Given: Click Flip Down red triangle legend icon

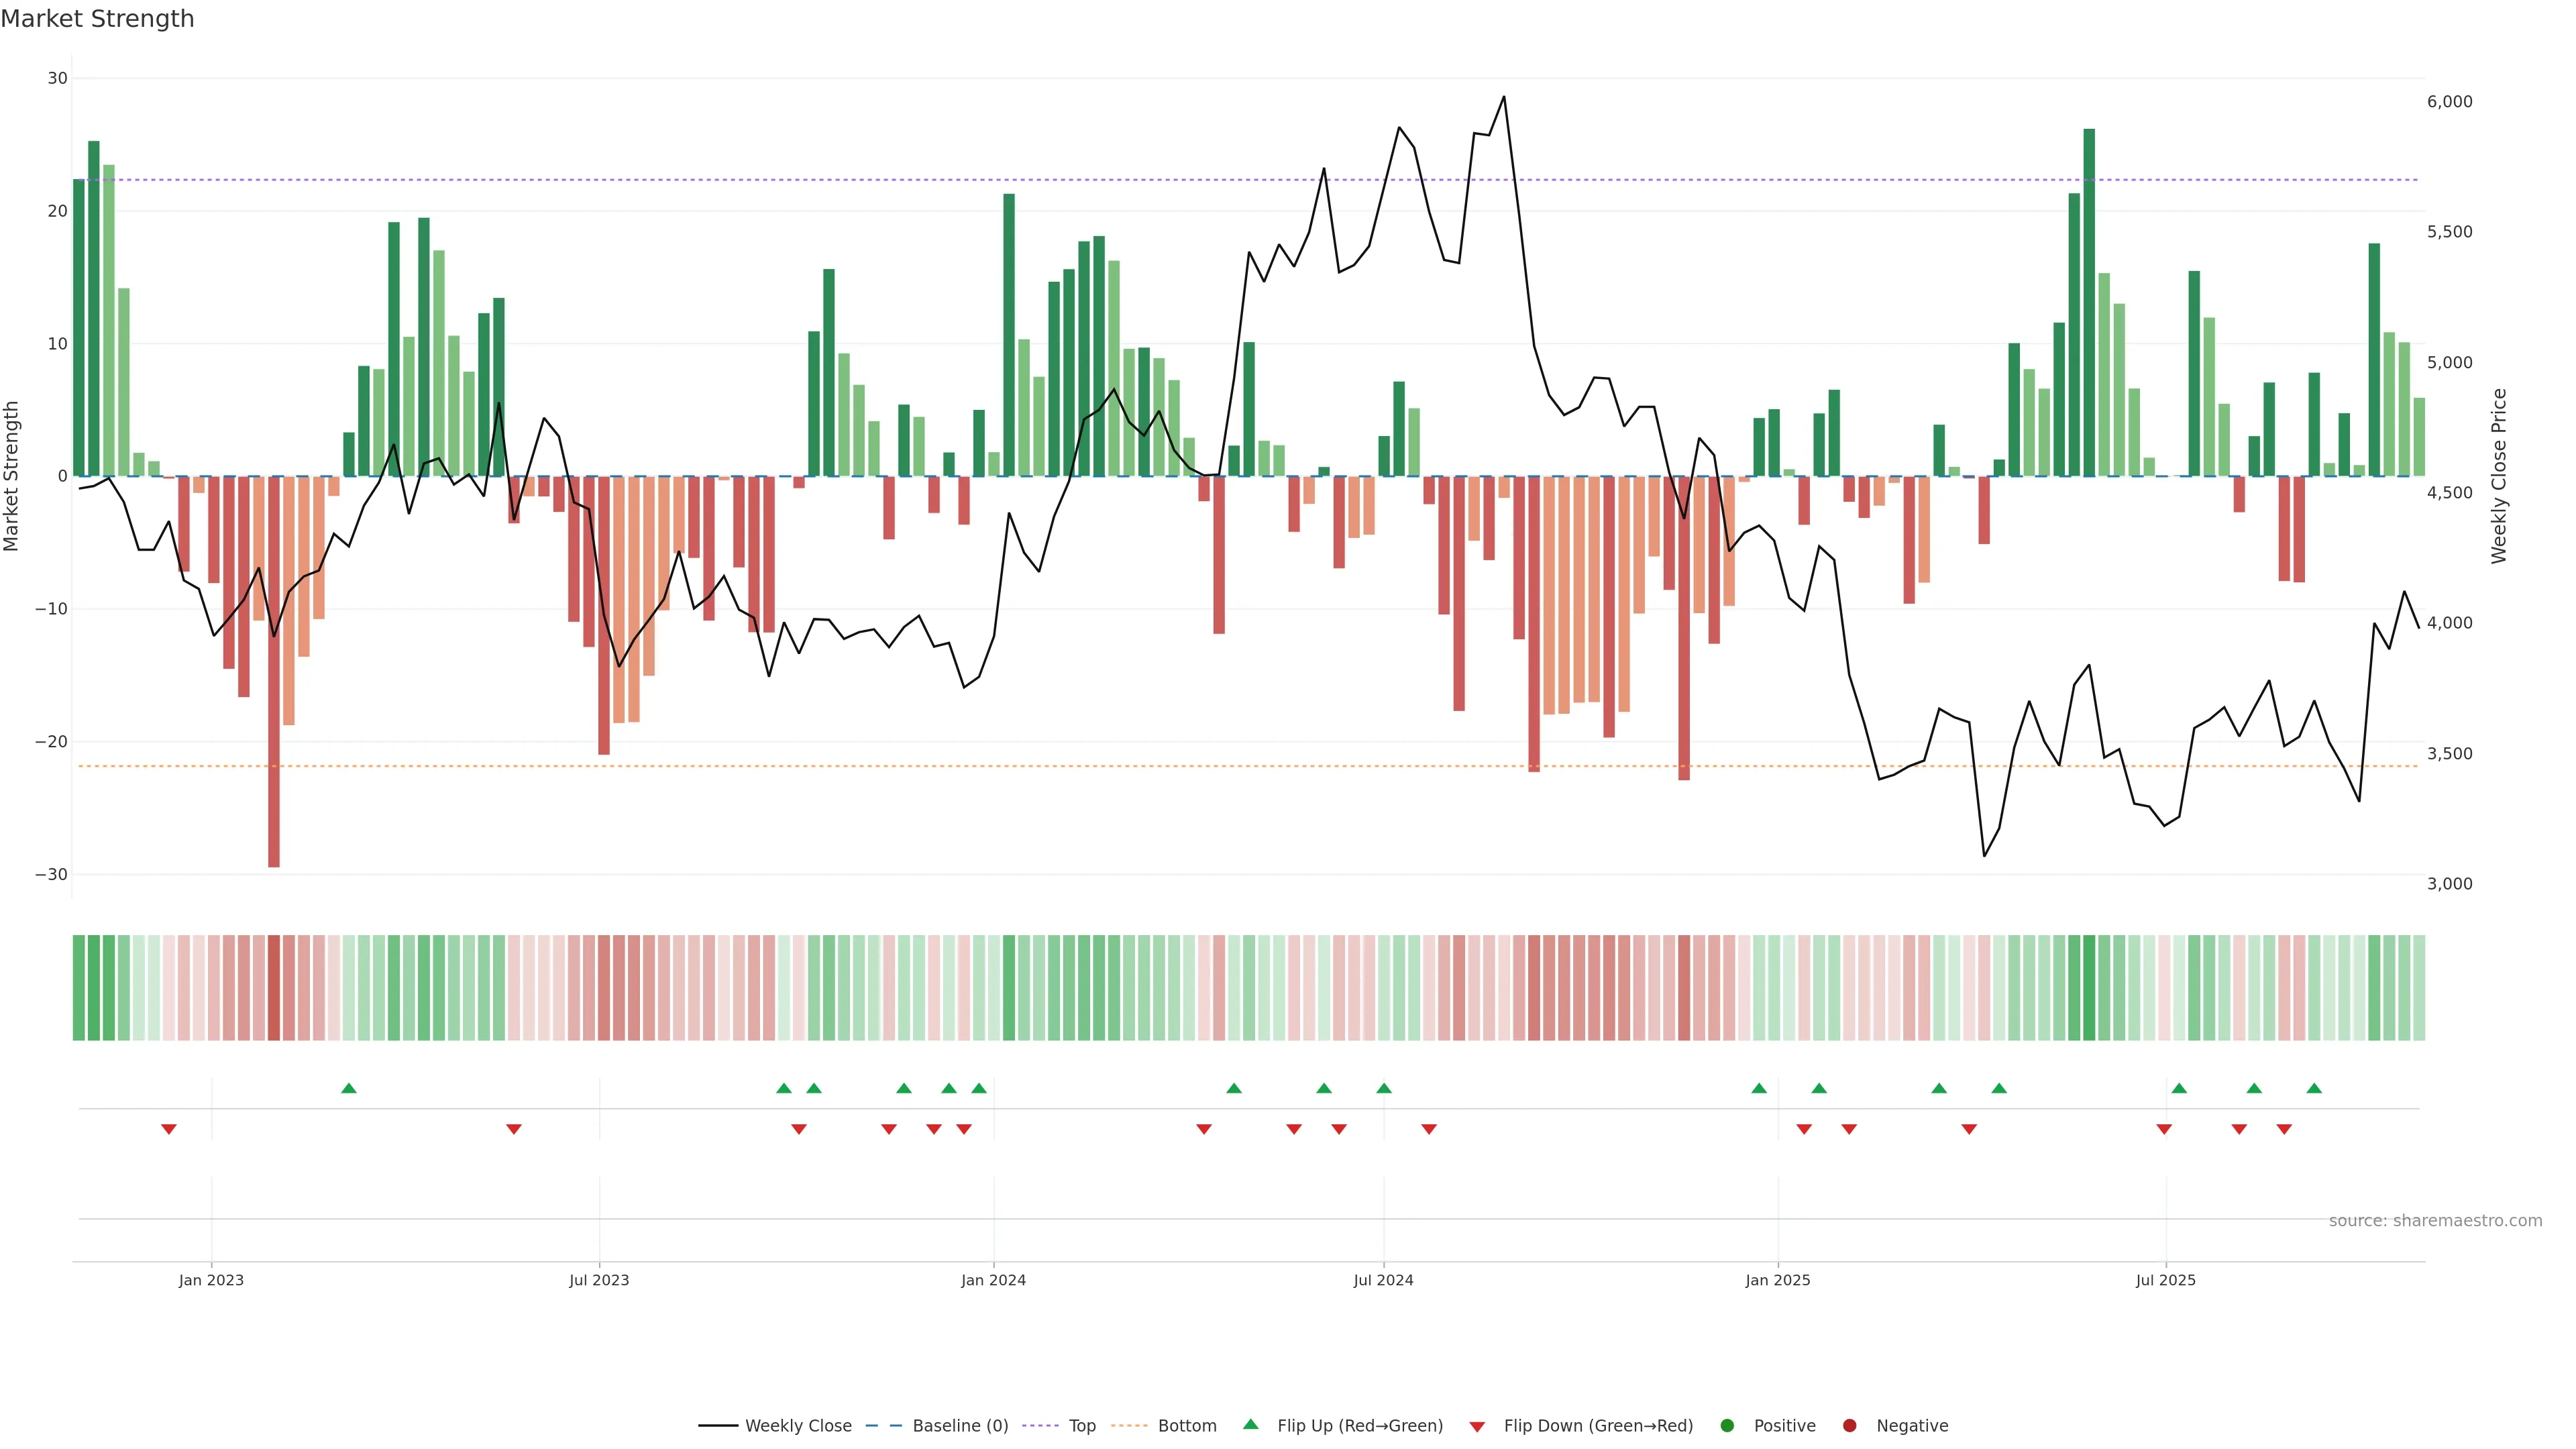Looking at the screenshot, I should click(1477, 1426).
